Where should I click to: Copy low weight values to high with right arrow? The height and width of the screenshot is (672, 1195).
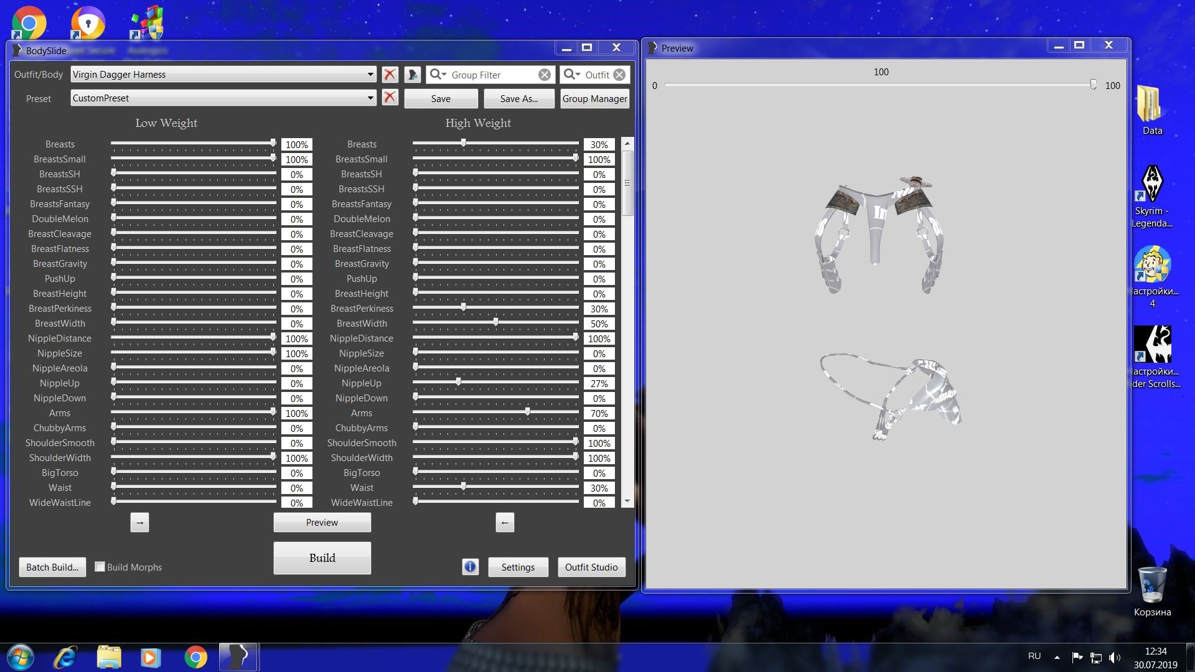pos(139,523)
